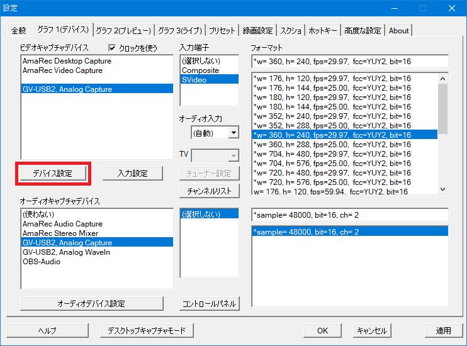Open the ホットキー tab

[322, 30]
